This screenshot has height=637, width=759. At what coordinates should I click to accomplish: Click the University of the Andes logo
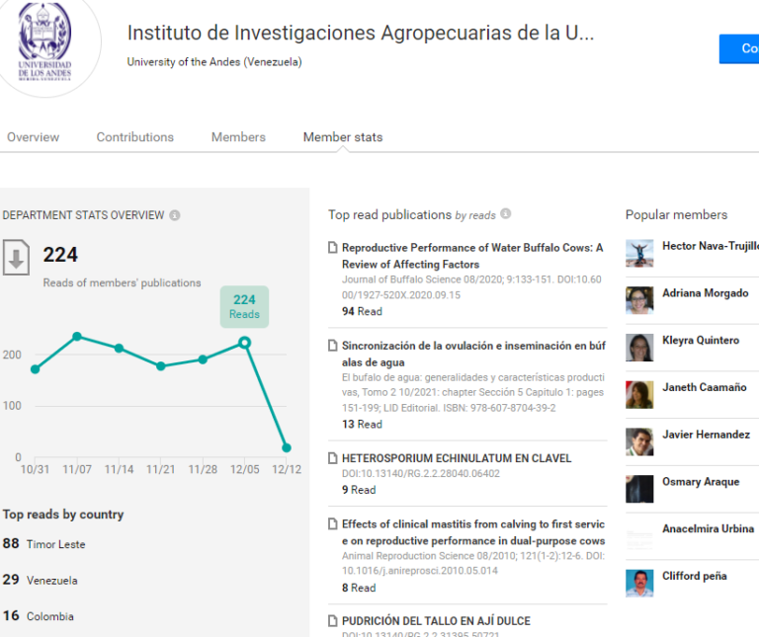[x=45, y=42]
